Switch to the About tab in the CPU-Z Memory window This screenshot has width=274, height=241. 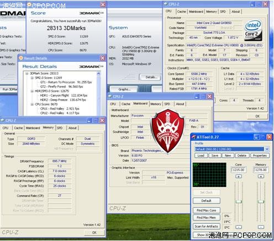tap(72, 128)
